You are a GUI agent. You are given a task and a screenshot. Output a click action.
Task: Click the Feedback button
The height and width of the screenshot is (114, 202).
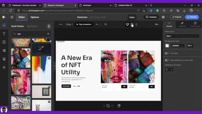pyautogui.click(x=151, y=17)
